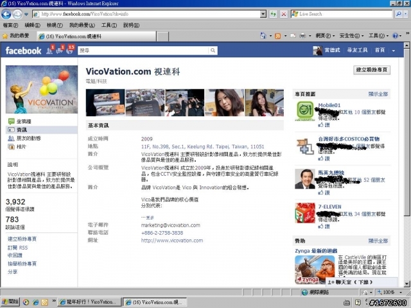The width and height of the screenshot is (411, 308).
Task: Select the (16) VicoVation.com browser tab
Action: 96,37
